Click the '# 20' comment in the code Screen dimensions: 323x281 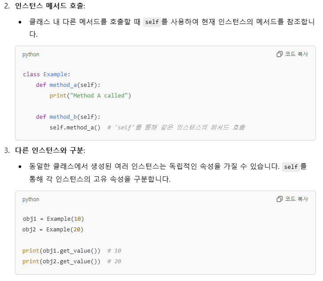click(114, 261)
